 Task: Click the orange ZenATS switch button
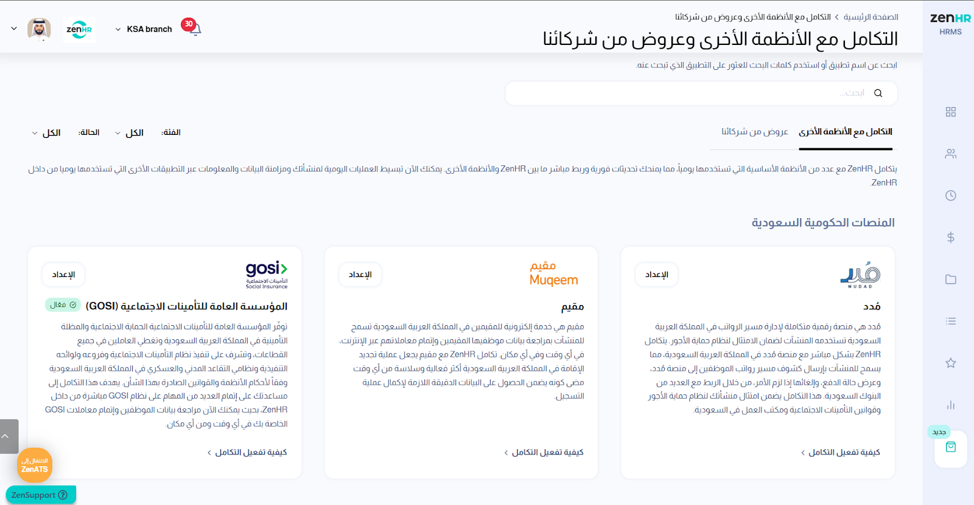[x=35, y=465]
